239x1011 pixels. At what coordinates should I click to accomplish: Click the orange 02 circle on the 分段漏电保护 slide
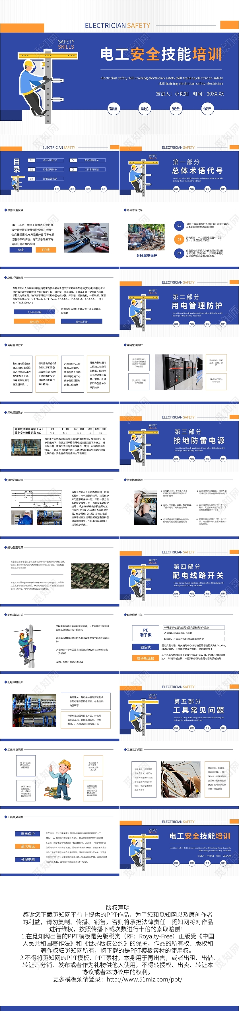pyautogui.click(x=179, y=239)
